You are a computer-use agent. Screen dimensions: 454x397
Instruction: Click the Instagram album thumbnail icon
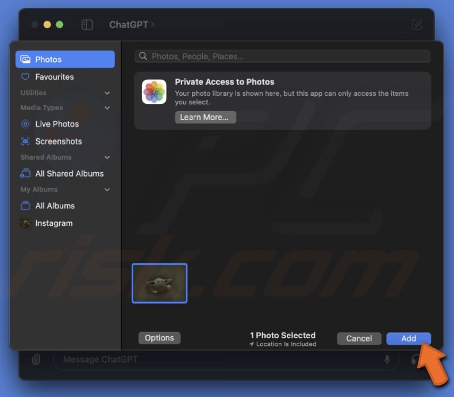click(25, 223)
